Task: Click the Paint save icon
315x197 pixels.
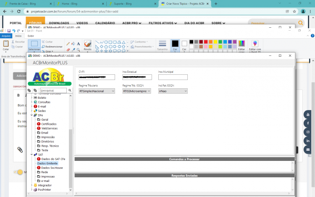Action: point(9,31)
